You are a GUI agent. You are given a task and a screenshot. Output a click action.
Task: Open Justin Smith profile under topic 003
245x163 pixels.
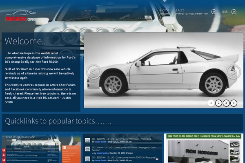(x=100, y=160)
